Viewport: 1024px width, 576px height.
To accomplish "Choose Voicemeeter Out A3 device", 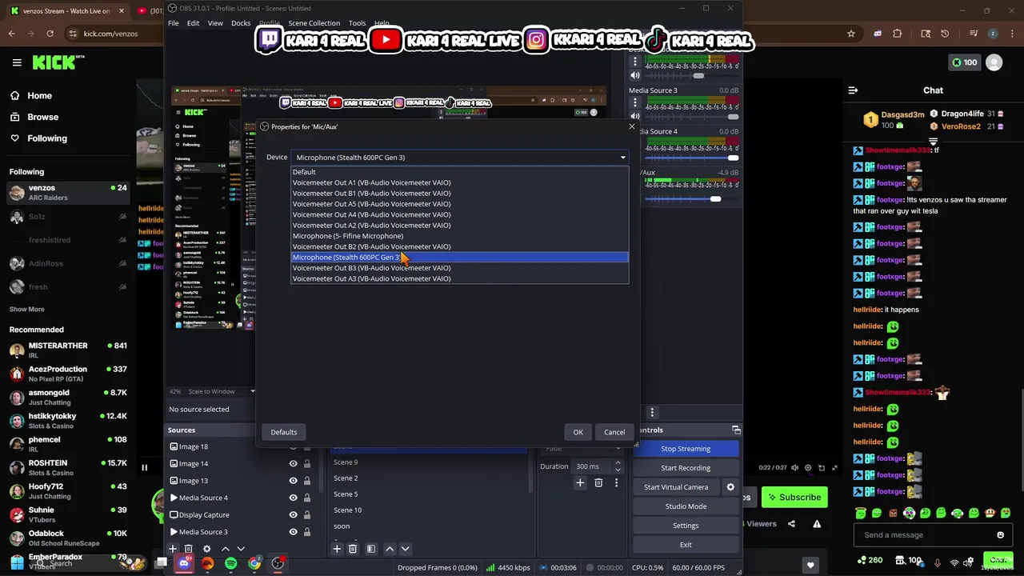I will click(459, 278).
